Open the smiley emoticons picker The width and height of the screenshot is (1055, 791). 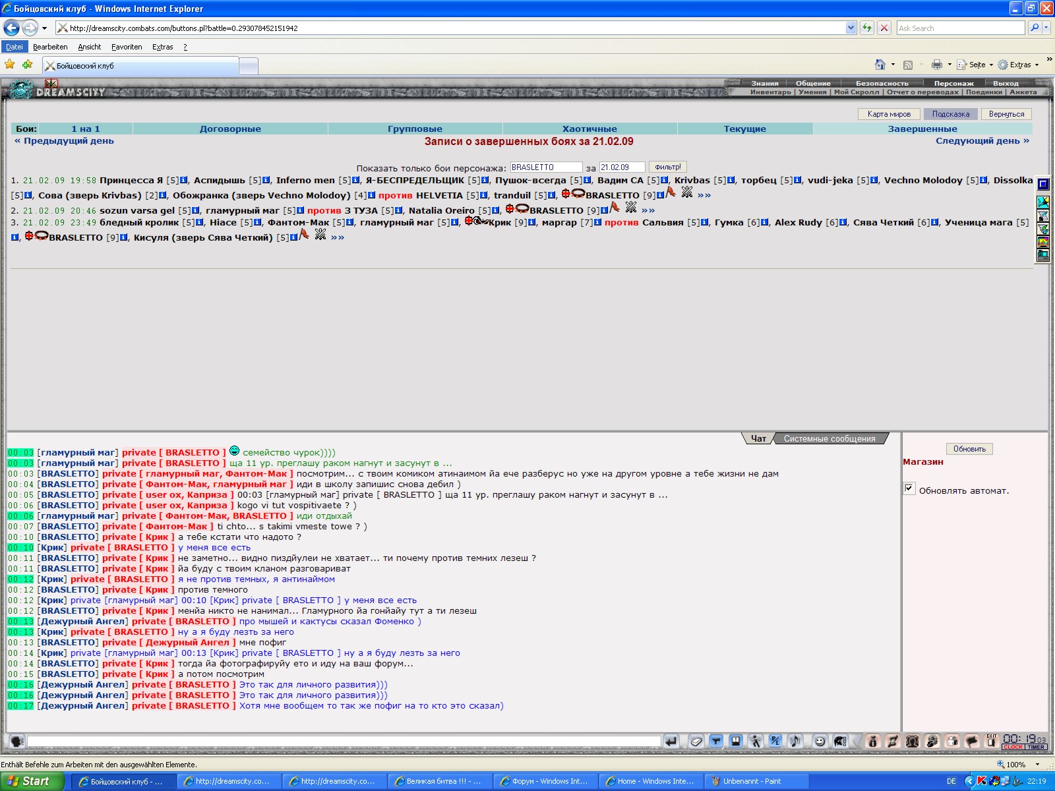pos(820,741)
